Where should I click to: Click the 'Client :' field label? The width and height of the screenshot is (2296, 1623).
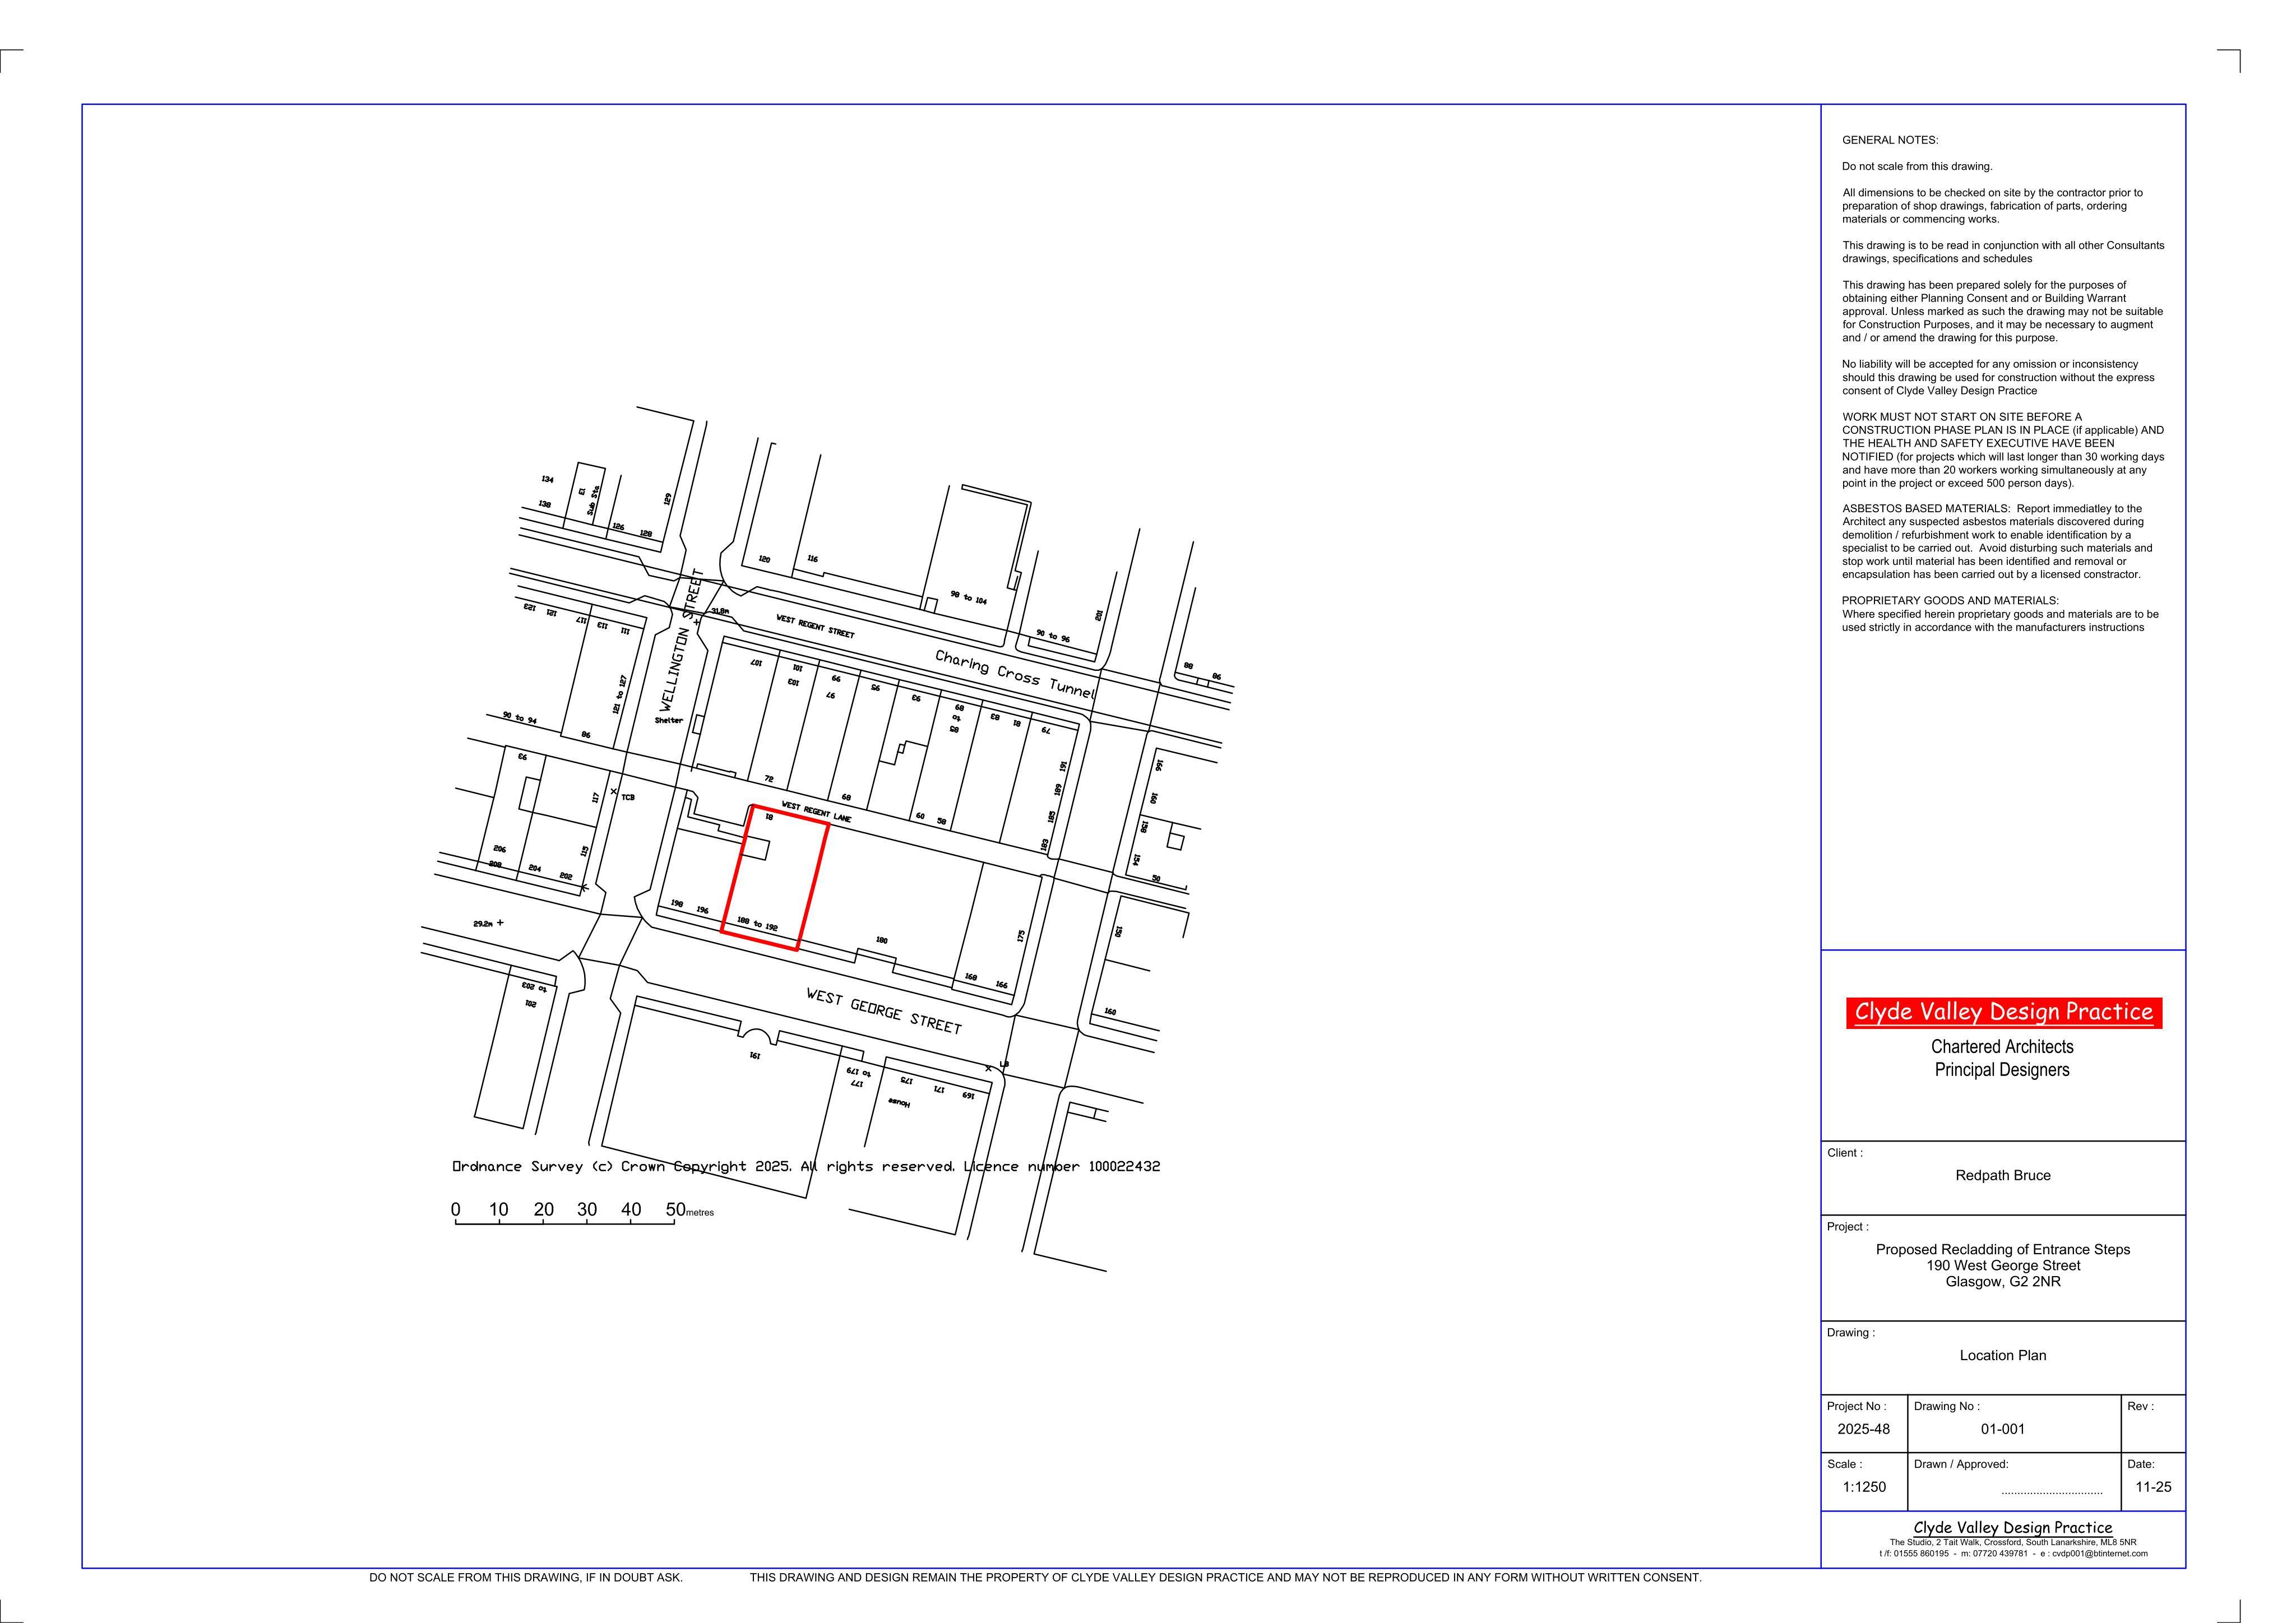coord(1844,1153)
